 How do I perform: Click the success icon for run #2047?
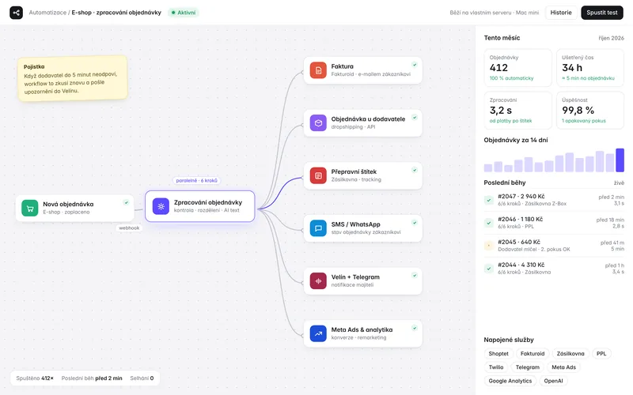(x=488, y=200)
